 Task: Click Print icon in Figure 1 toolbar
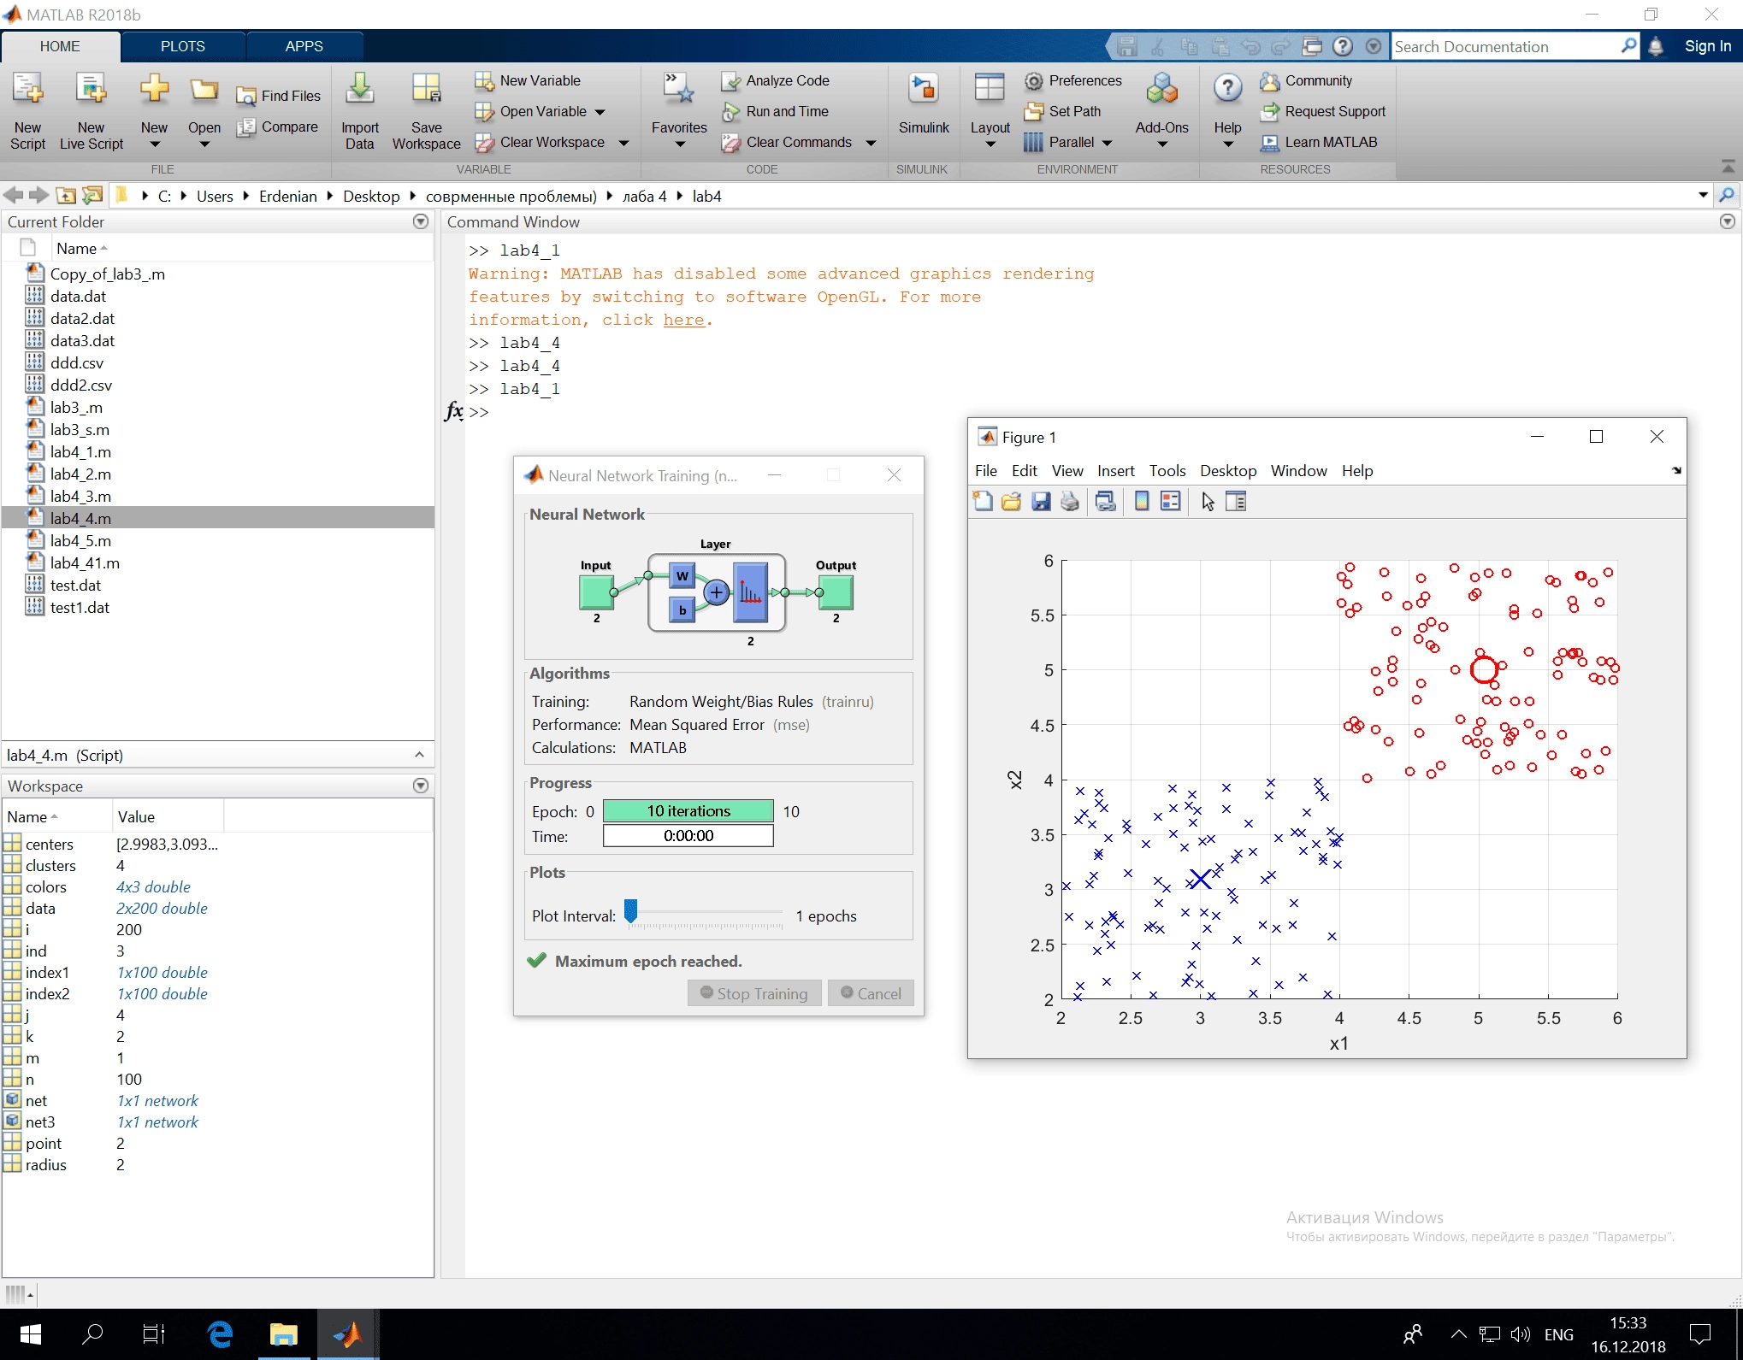[1069, 502]
